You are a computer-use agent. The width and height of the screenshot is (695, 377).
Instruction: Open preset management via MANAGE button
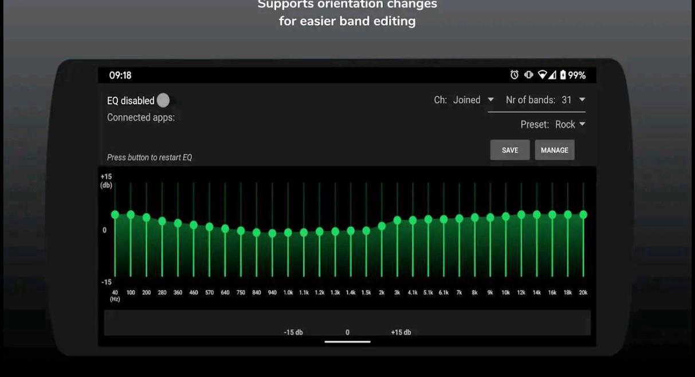click(554, 150)
